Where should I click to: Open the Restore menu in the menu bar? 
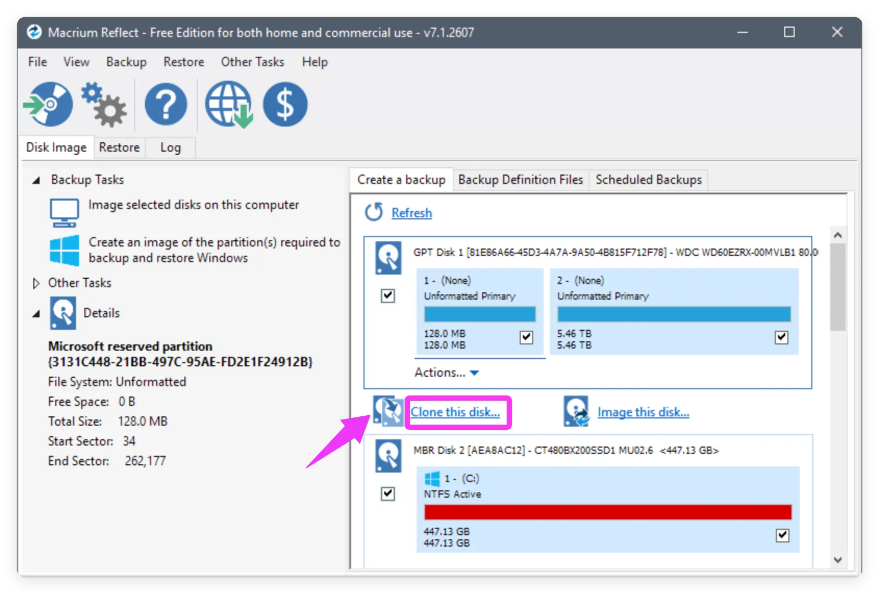click(184, 62)
